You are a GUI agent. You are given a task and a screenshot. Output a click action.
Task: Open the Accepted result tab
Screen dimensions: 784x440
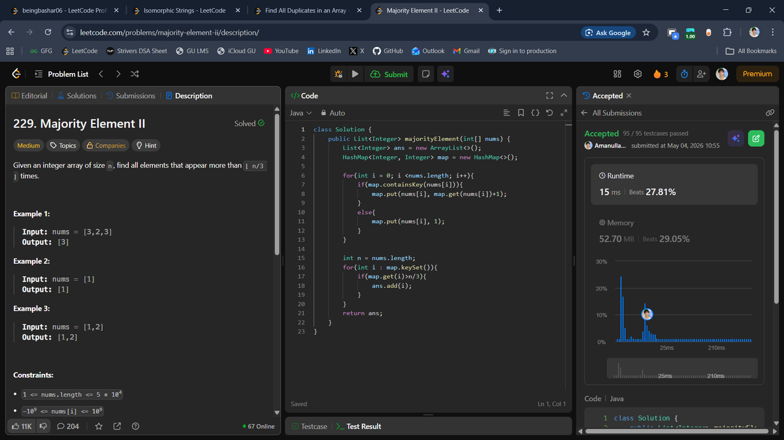[602, 95]
